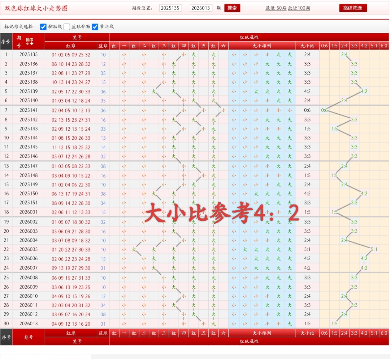
Task: Open 高级筛选 advanced filter
Action: [x=353, y=8]
